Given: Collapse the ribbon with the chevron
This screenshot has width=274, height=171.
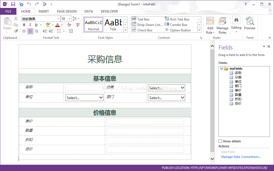Looking at the screenshot, I should point(270,38).
